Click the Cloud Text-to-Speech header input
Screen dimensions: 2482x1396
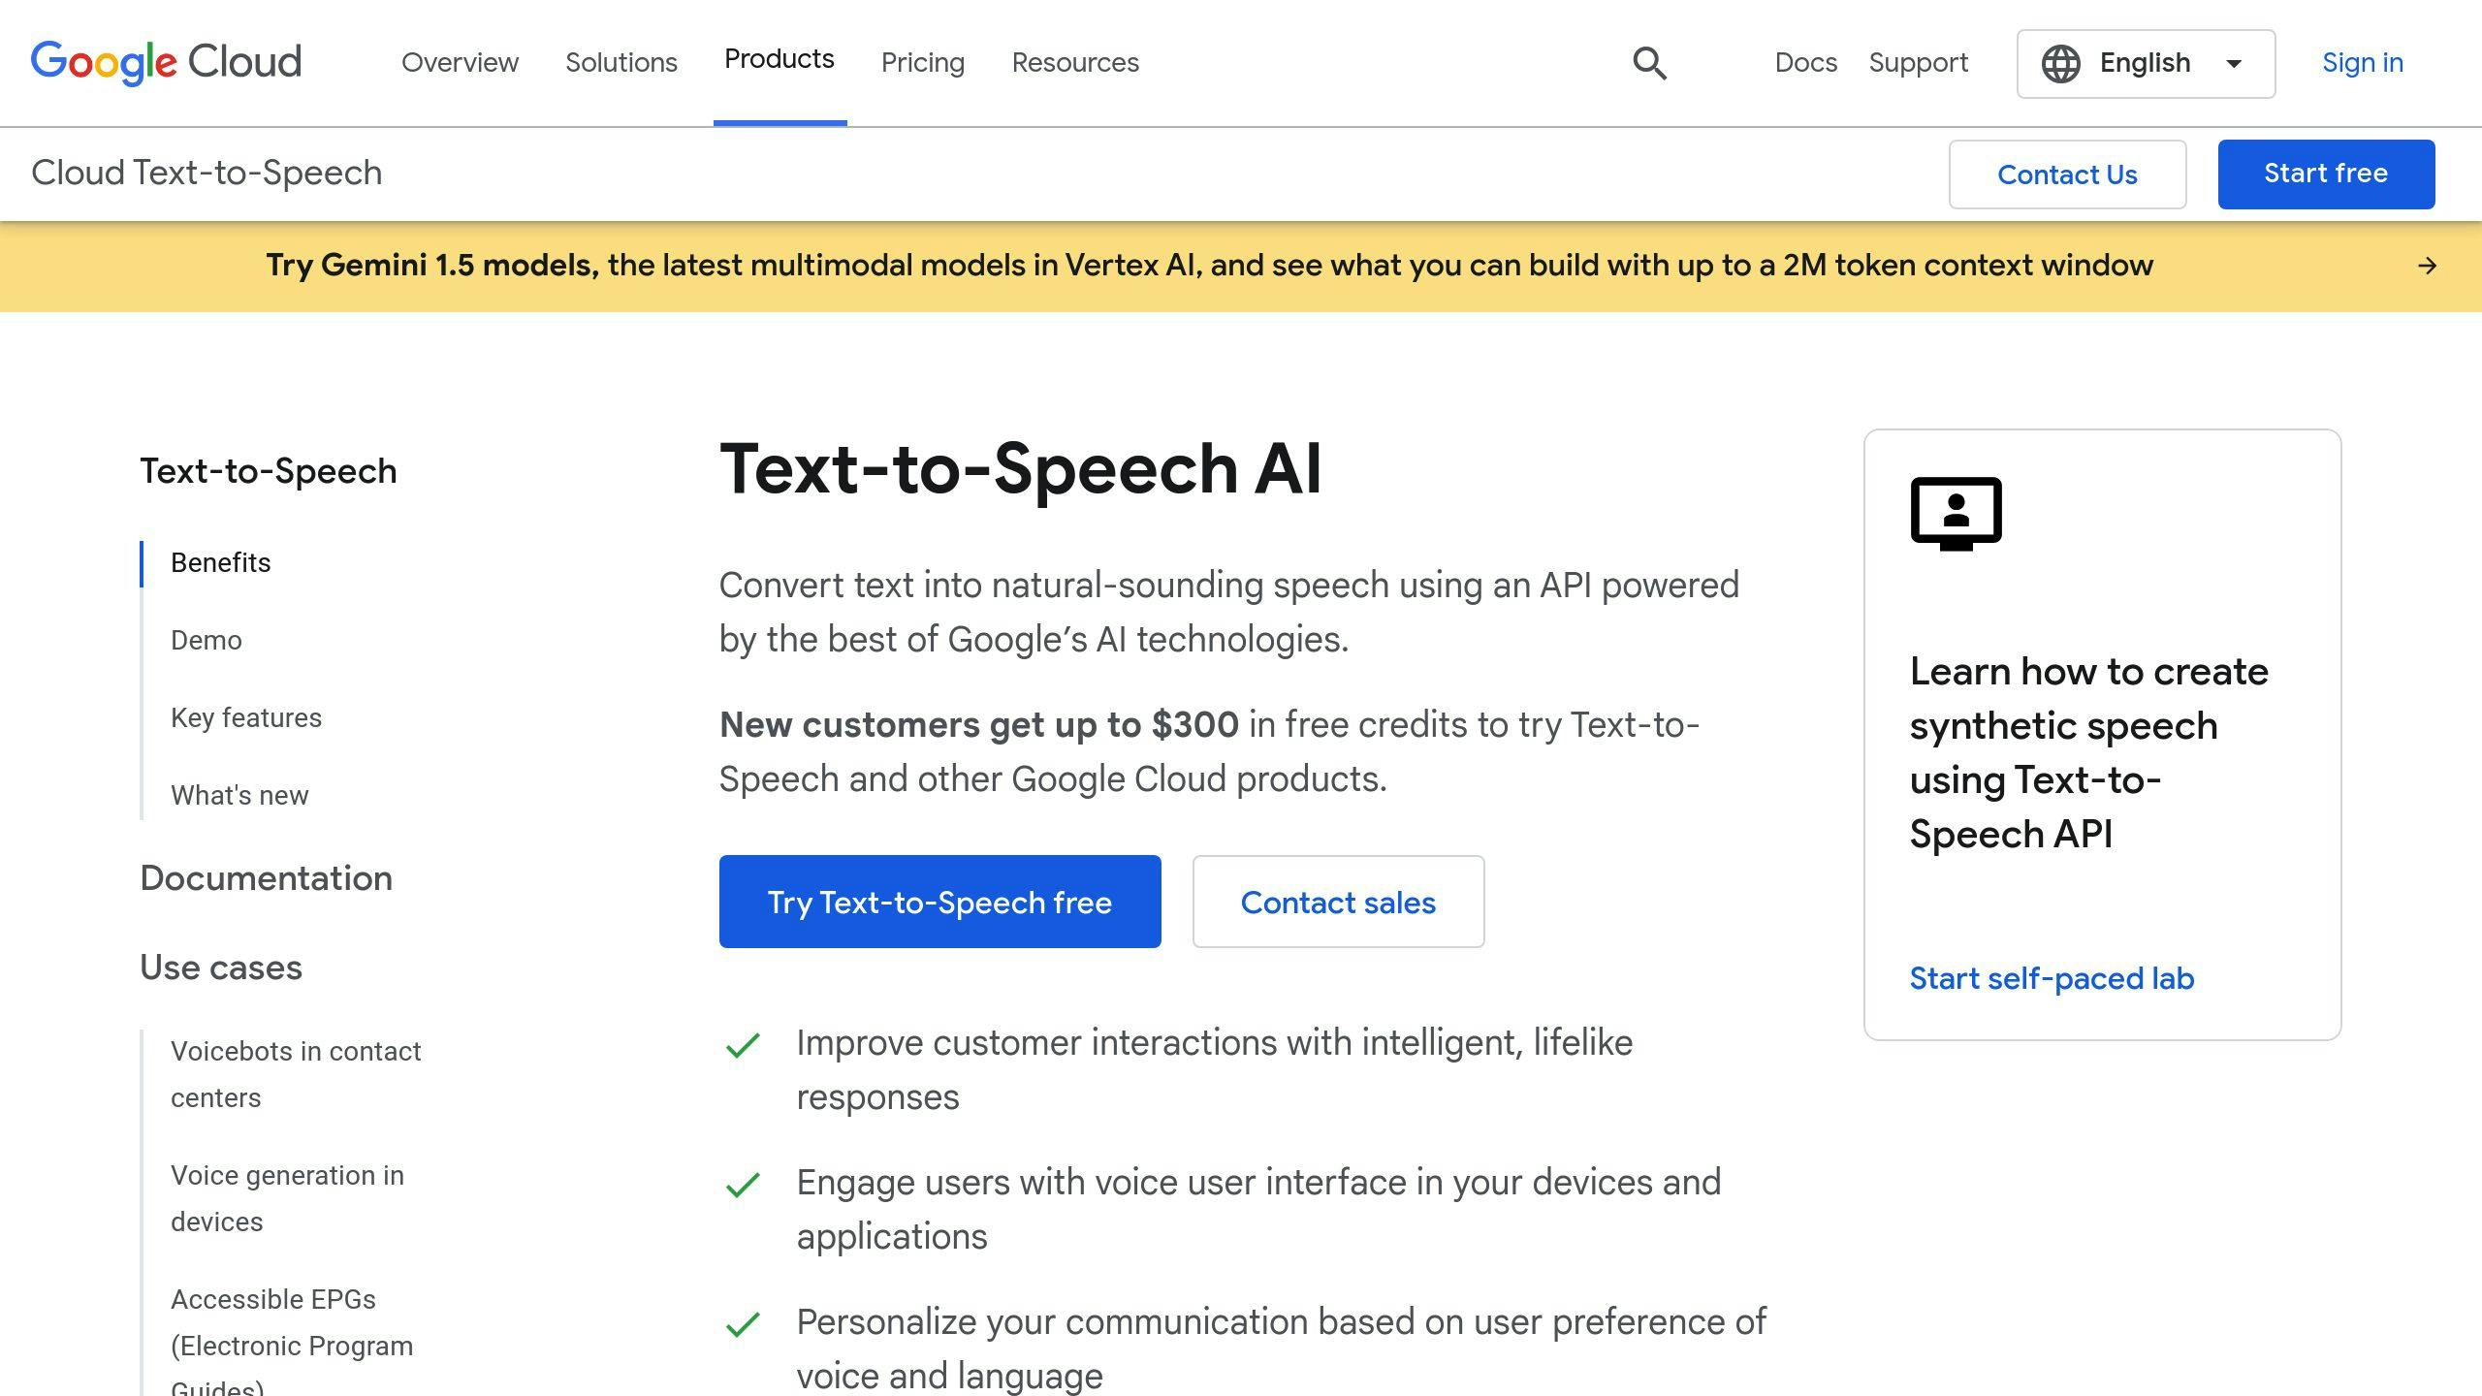[x=207, y=173]
